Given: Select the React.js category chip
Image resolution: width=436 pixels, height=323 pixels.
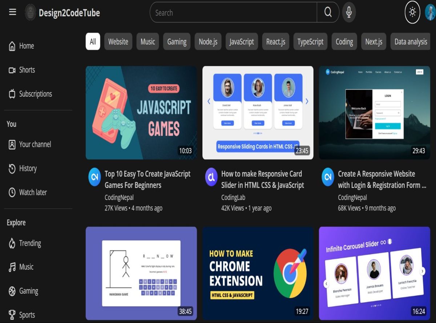Looking at the screenshot, I should pyautogui.click(x=276, y=42).
